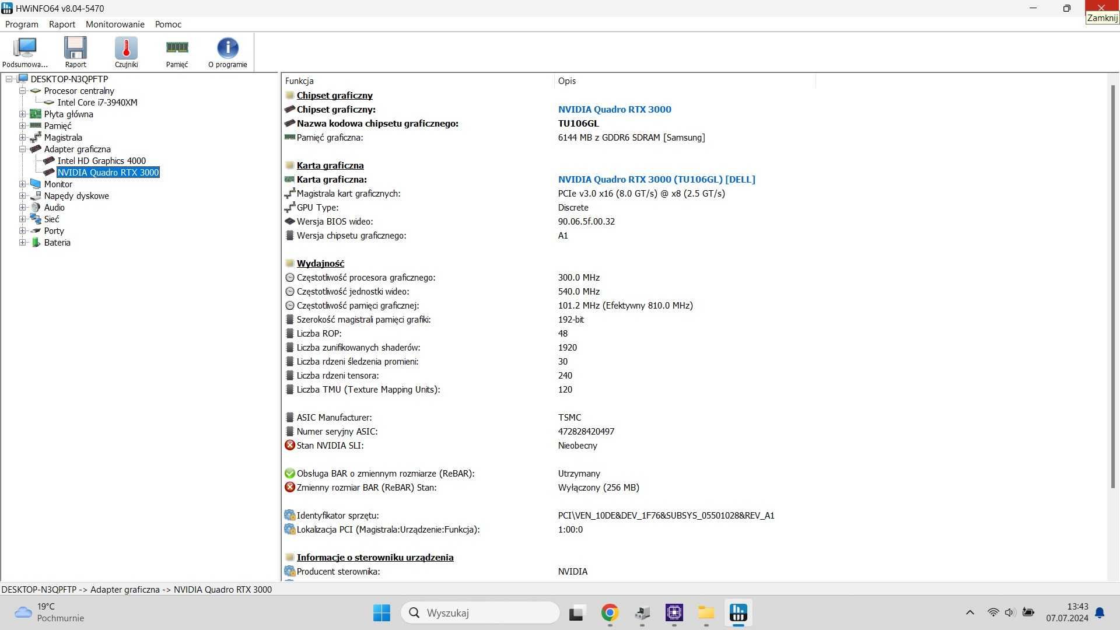
Task: Collapse the DESKTOP-N3QPFTP root node
Action: coord(9,79)
